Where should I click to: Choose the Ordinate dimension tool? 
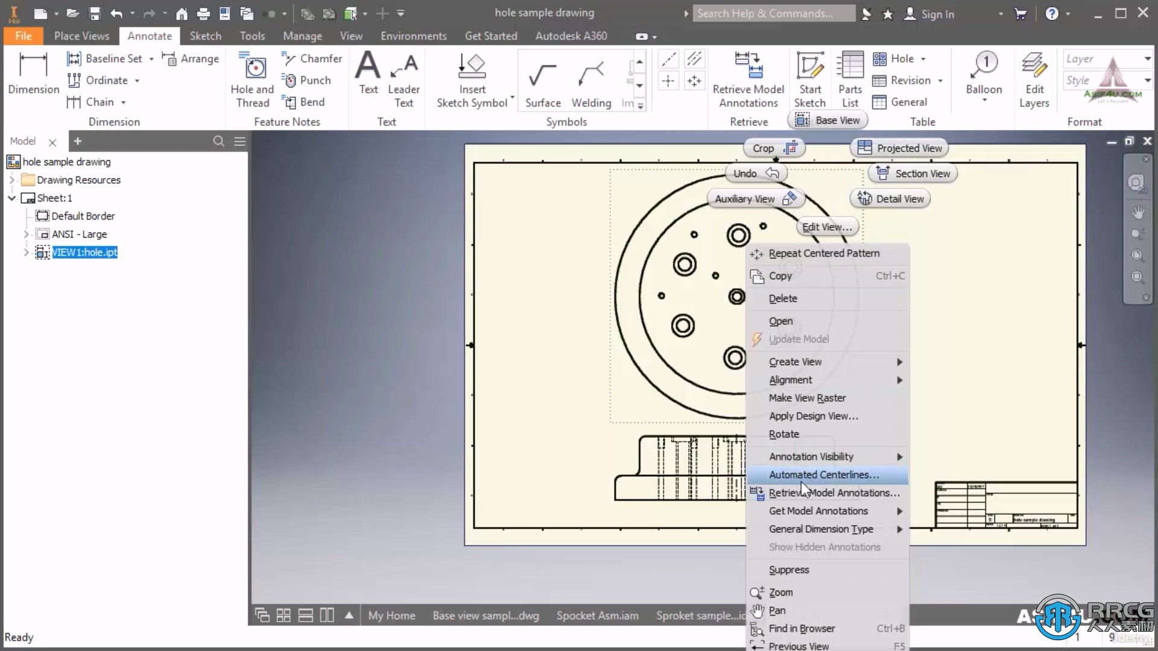[103, 80]
